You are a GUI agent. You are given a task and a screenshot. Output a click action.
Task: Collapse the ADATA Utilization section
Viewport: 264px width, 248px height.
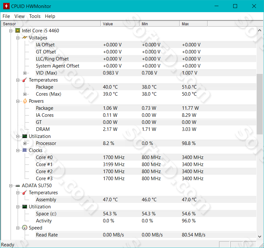(x=18, y=207)
